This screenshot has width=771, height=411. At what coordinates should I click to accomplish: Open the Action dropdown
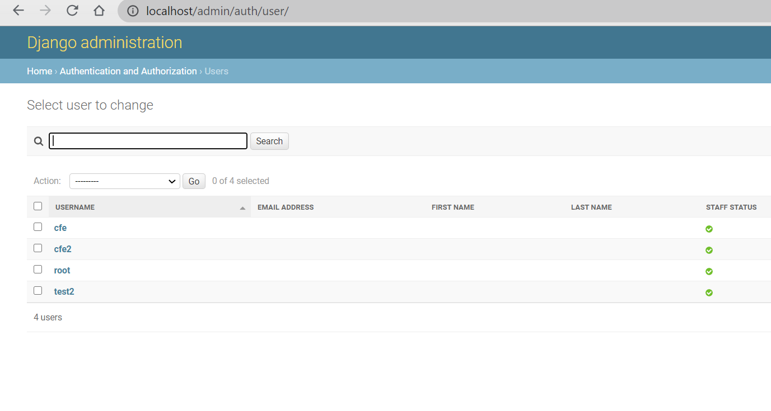[125, 181]
